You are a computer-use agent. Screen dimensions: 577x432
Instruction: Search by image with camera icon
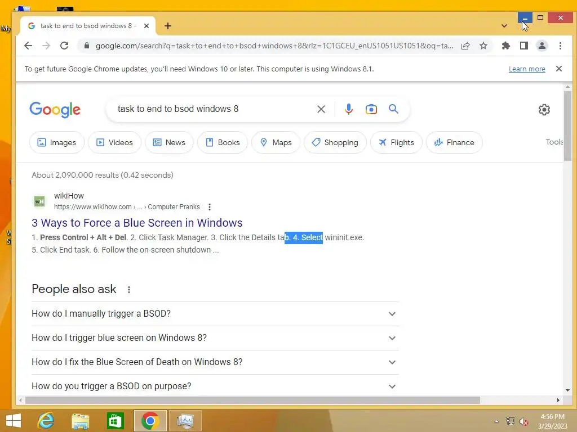[x=371, y=109]
